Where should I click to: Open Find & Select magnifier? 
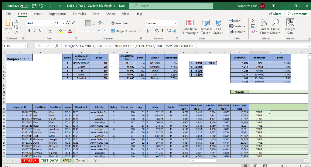(x=275, y=26)
